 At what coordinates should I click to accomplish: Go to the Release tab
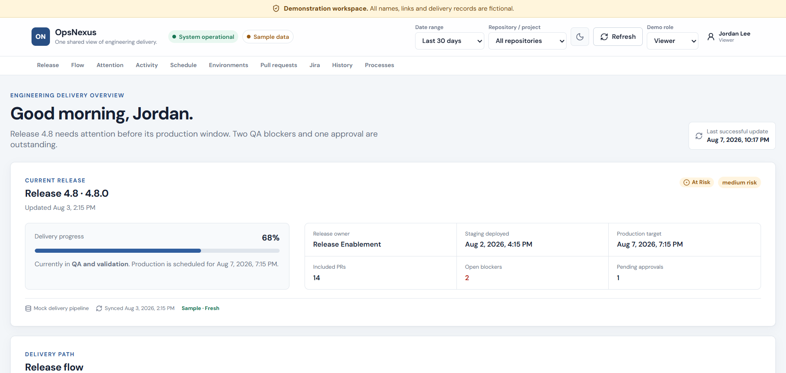(x=48, y=65)
